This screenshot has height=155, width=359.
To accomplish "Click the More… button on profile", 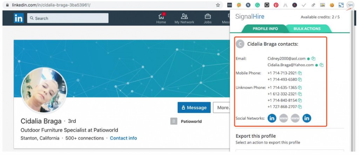I will [x=222, y=107].
